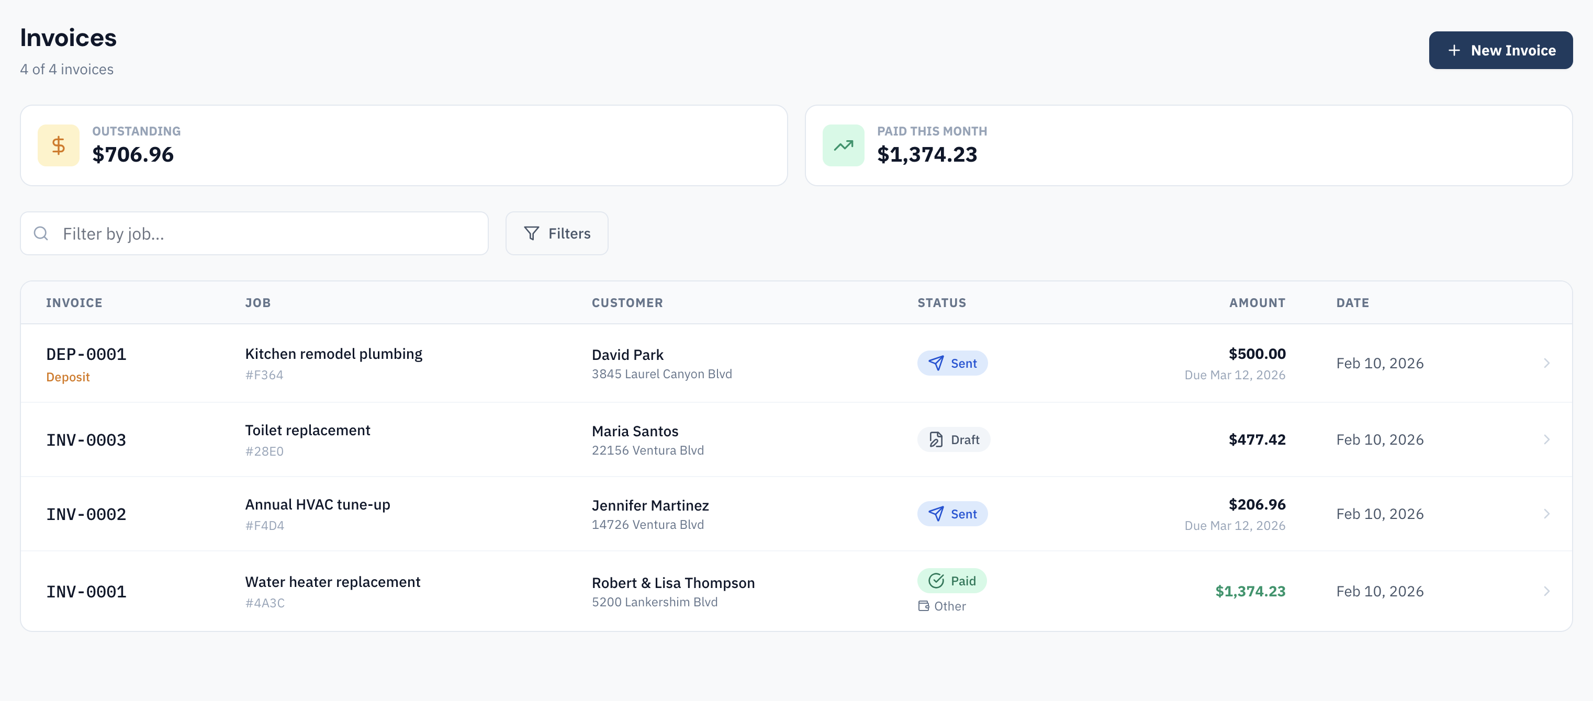Open INV-0003 details using the row chevron
1593x701 pixels.
(1547, 439)
